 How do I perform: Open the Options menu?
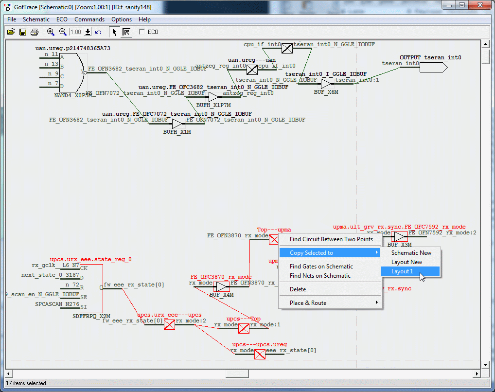122,19
